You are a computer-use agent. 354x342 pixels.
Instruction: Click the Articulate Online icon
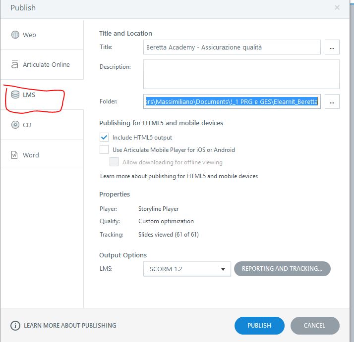click(15, 65)
